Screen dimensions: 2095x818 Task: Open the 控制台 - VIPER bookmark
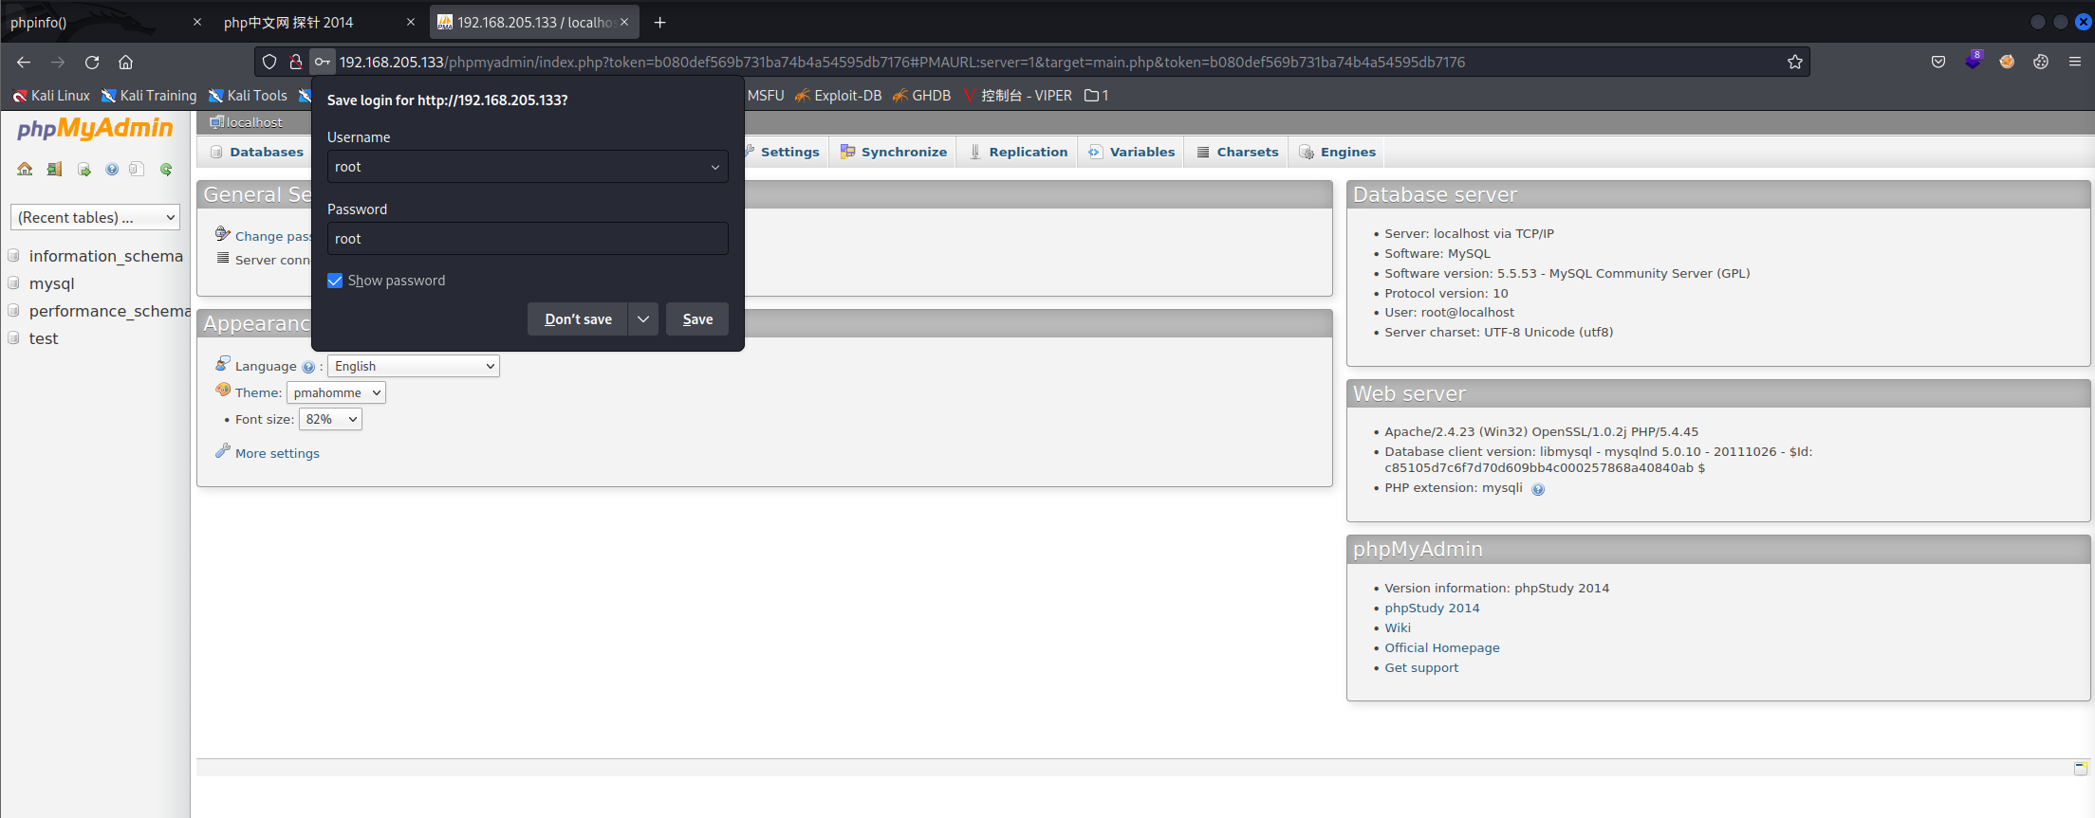coord(1017,96)
